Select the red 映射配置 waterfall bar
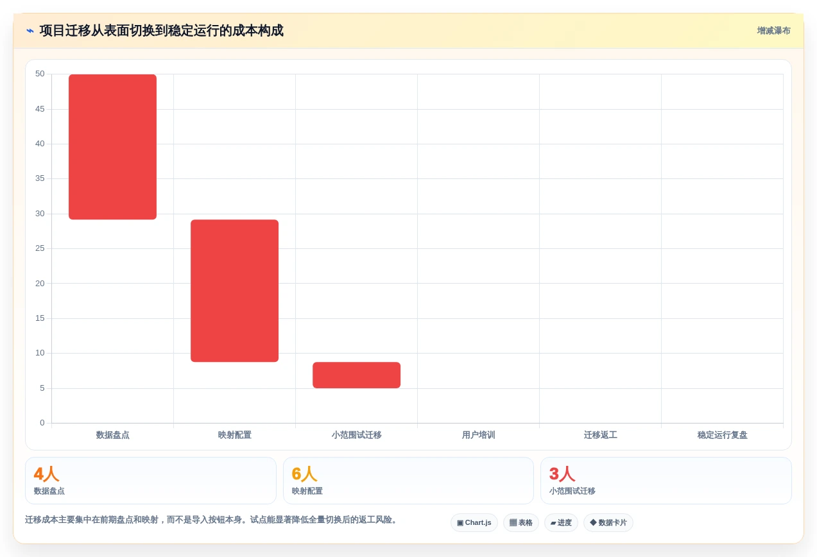This screenshot has height=557, width=817. (234, 291)
